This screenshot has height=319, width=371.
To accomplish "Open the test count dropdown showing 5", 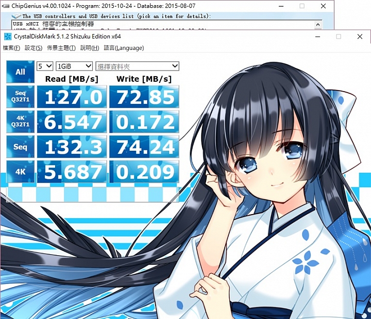I will point(45,66).
